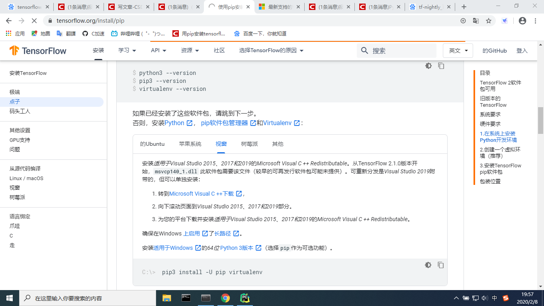The image size is (544, 306).
Task: Open the Windows Start menu
Action: (x=10, y=298)
